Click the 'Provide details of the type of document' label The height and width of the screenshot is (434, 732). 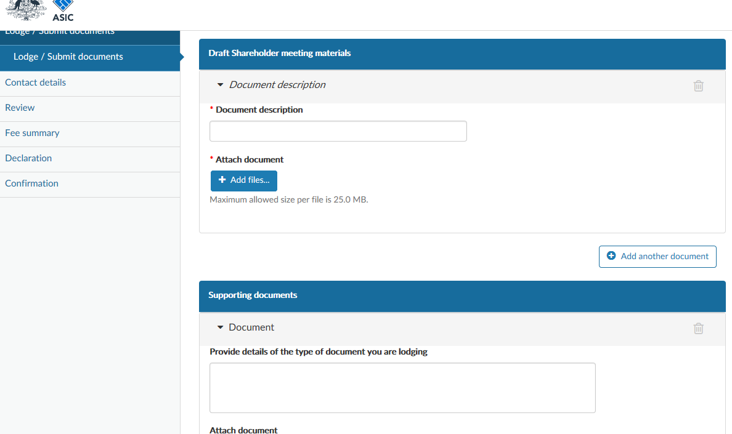point(319,352)
